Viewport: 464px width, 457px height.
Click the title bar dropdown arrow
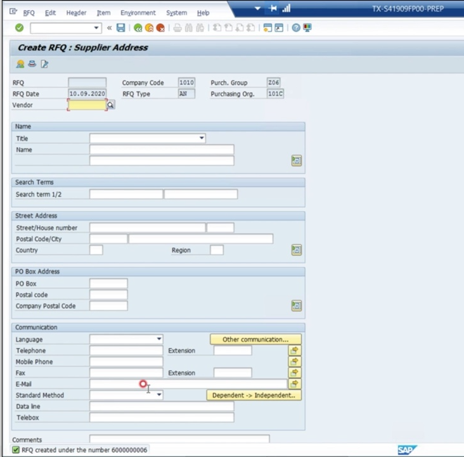point(258,8)
